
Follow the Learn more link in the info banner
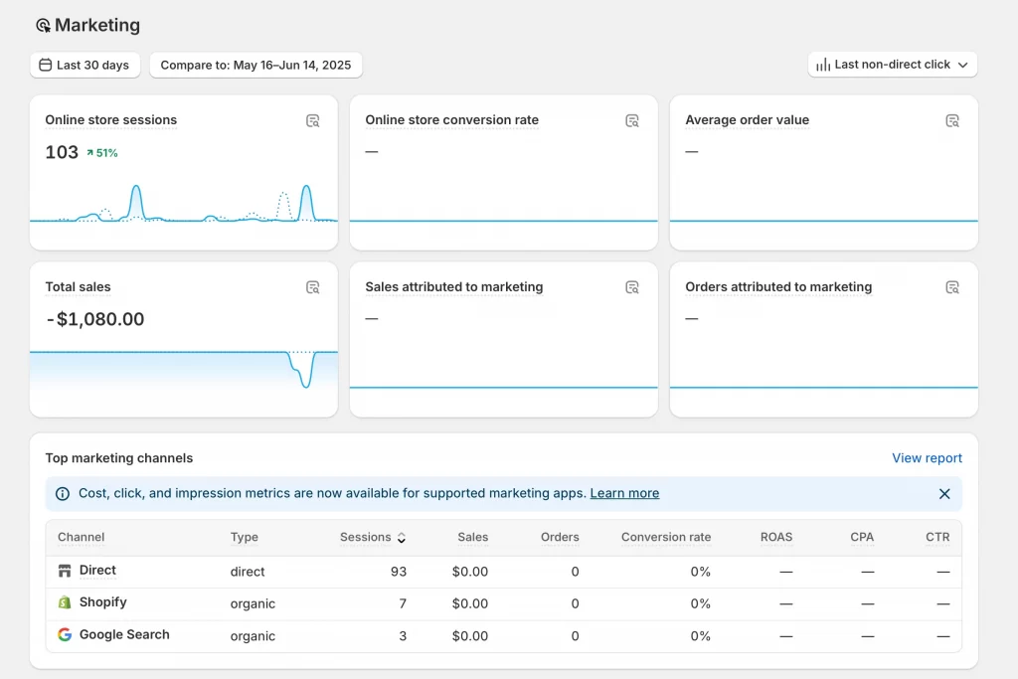coord(624,493)
